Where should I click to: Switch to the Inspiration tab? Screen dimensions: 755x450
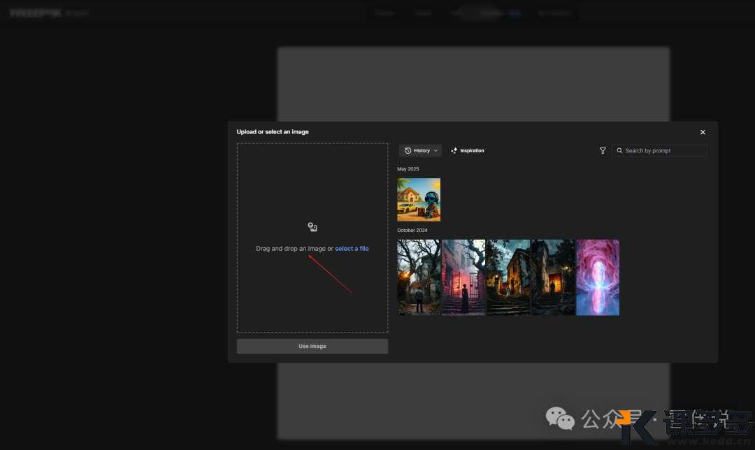pos(471,151)
